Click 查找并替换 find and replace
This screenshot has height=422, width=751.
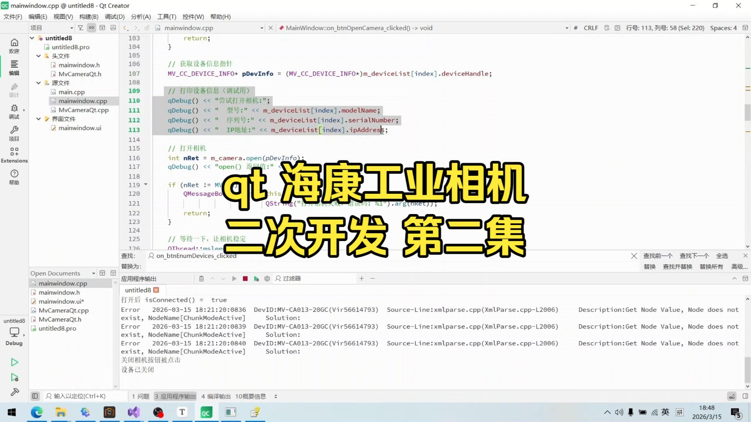(677, 266)
